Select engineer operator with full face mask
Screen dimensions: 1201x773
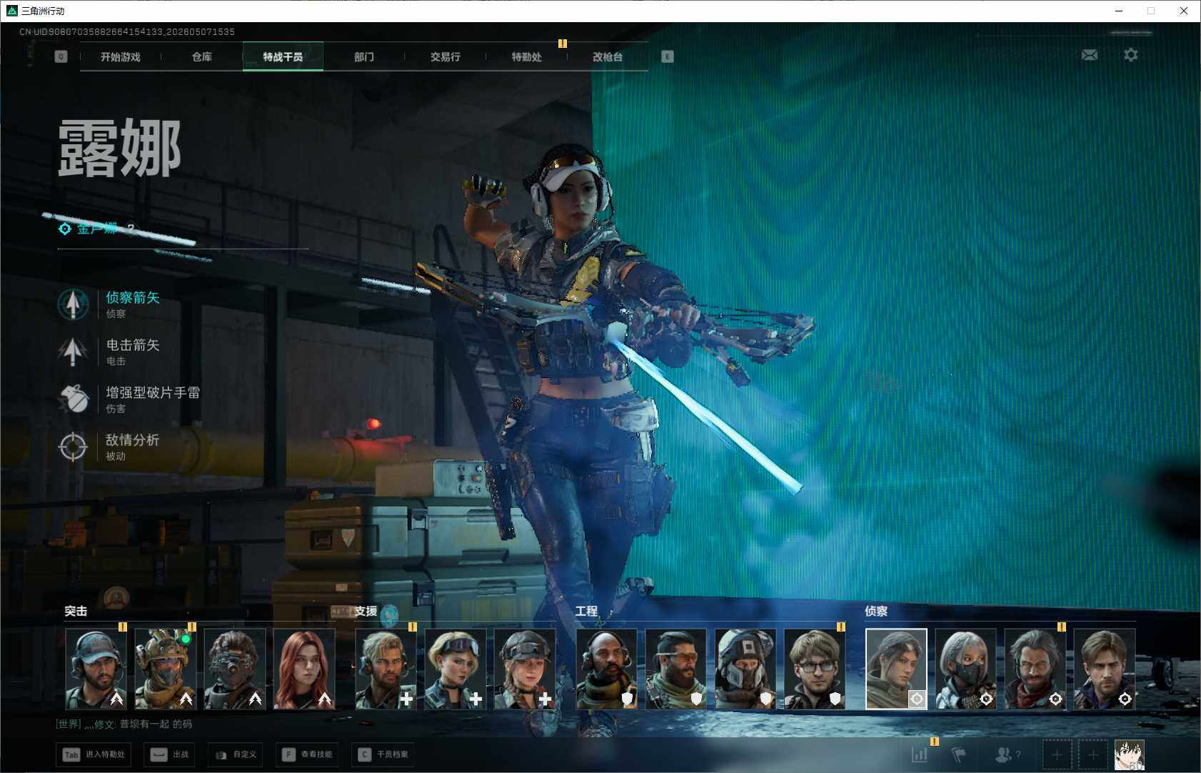tap(745, 669)
